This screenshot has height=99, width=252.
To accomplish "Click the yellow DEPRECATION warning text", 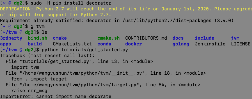I will tap(126, 12).
